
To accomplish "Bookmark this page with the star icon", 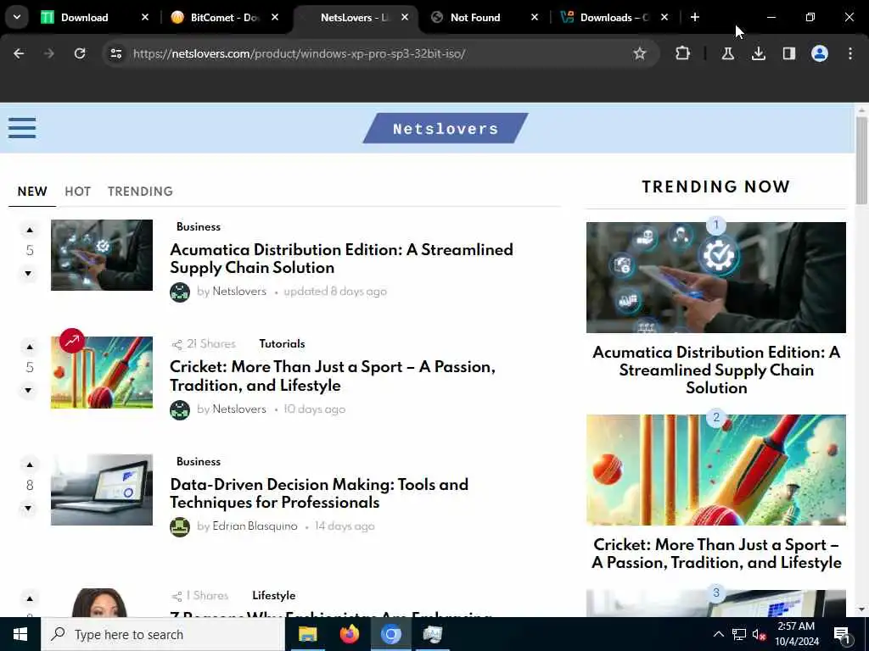I will coord(640,53).
